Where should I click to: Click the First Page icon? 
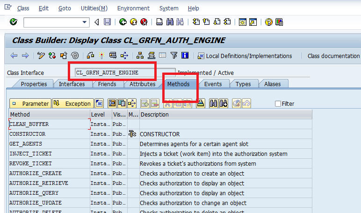[x=196, y=22]
